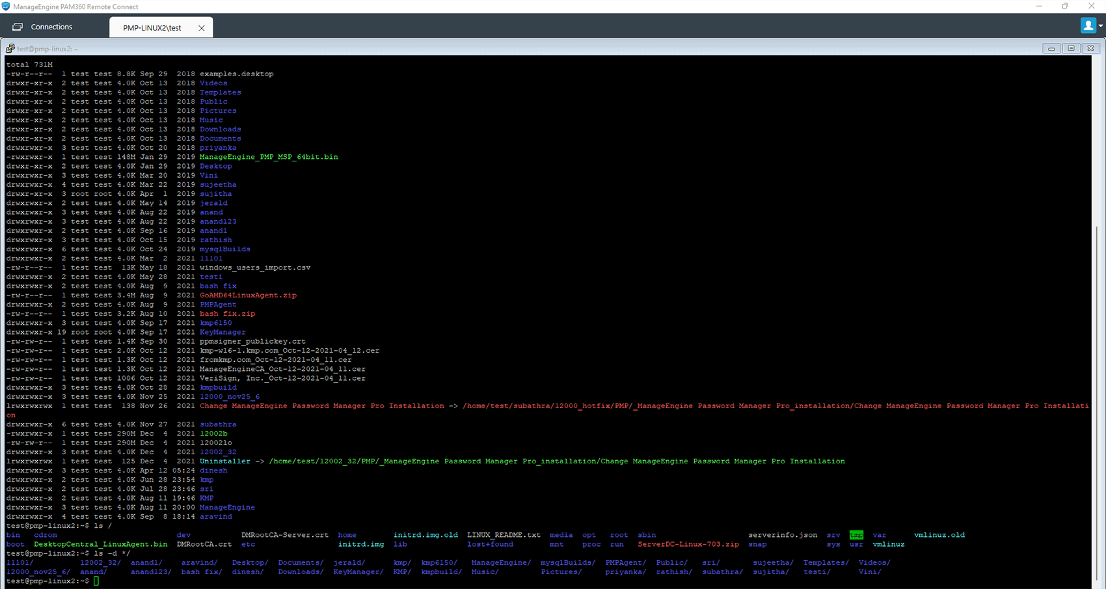1106x589 pixels.
Task: Close the inner test@pmp-linux2 terminal window
Action: pyautogui.click(x=1091, y=49)
